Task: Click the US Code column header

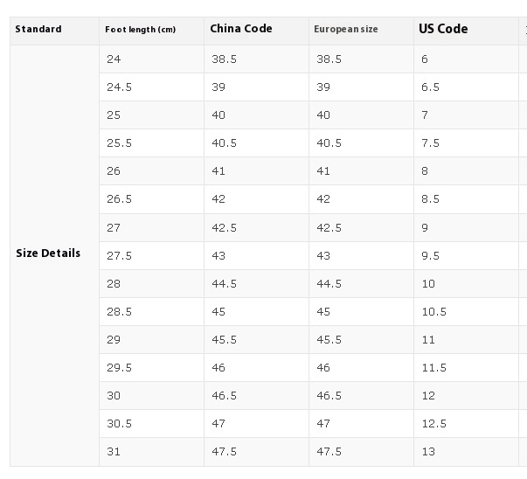Action: tap(442, 29)
